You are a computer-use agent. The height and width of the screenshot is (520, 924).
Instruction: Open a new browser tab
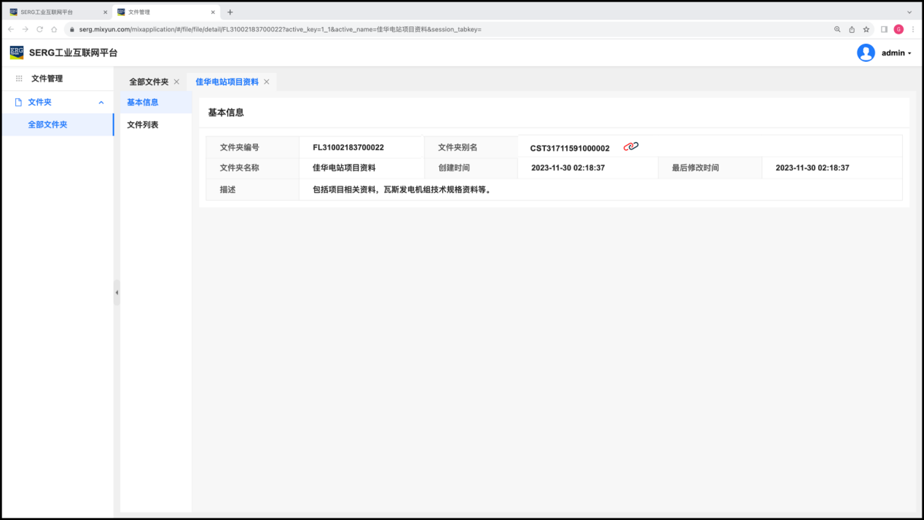click(x=230, y=12)
